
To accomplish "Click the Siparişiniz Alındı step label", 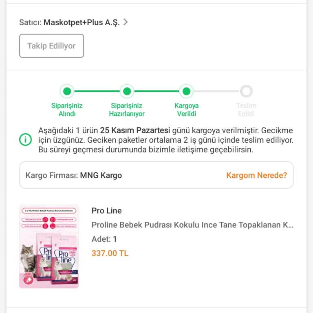I will coord(67,110).
